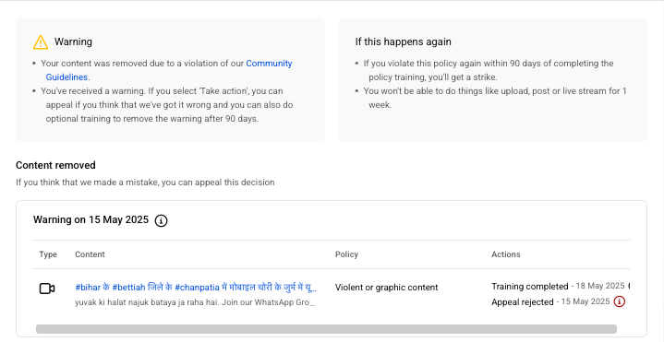664x342 pixels.
Task: Click the yellow warning triangle icon
Action: tap(41, 41)
